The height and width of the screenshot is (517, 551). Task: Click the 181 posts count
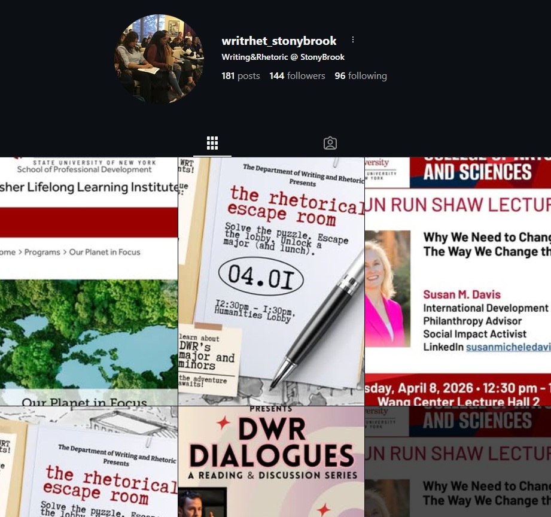(x=241, y=76)
